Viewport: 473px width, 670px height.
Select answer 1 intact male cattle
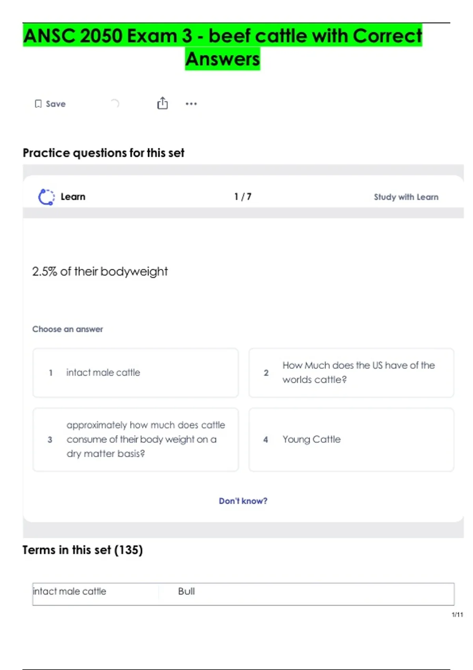click(136, 372)
